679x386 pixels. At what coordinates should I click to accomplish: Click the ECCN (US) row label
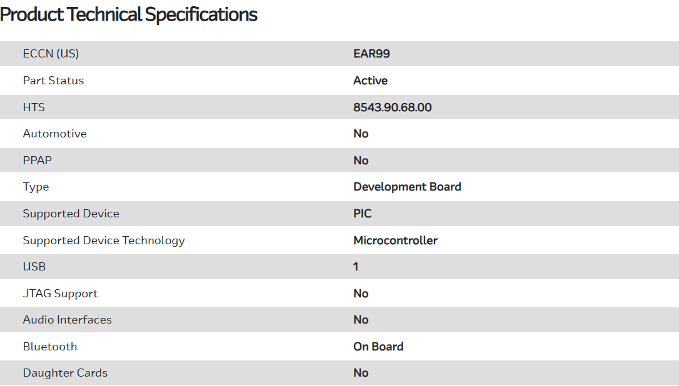51,54
